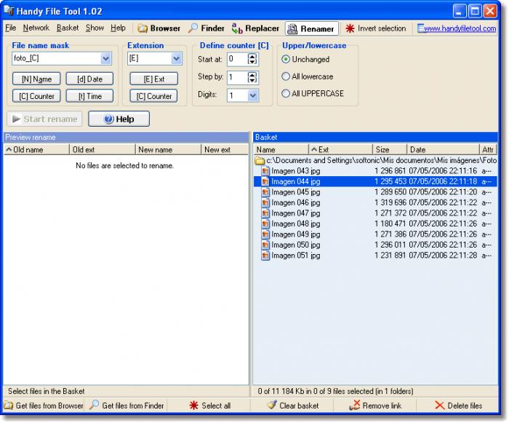Click Select all in bottom bar

[x=209, y=406]
